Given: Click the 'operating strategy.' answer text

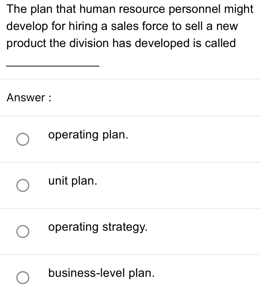Looking at the screenshot, I should tap(97, 227).
